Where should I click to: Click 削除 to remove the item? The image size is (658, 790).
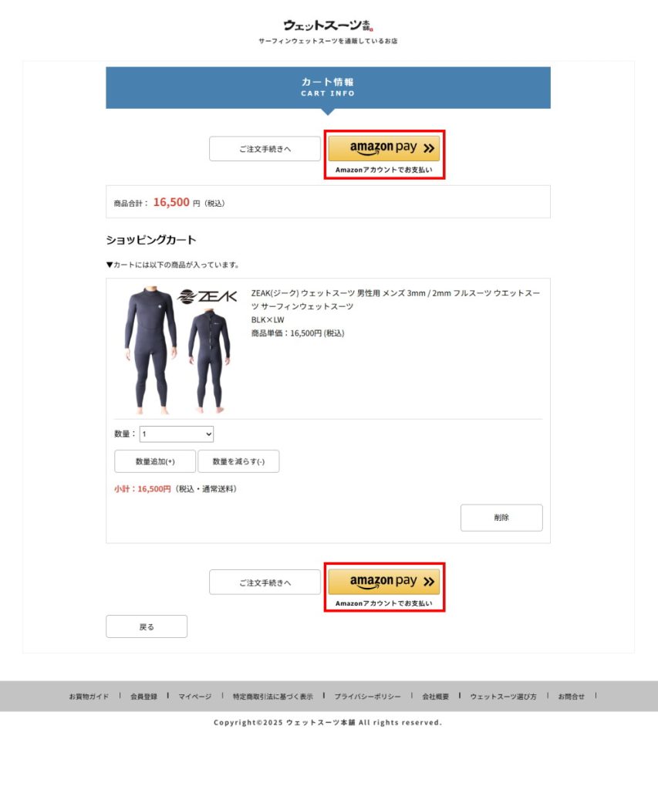pos(501,518)
